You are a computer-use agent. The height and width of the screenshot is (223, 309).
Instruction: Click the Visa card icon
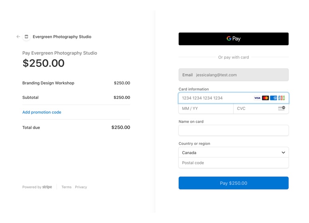pyautogui.click(x=258, y=98)
